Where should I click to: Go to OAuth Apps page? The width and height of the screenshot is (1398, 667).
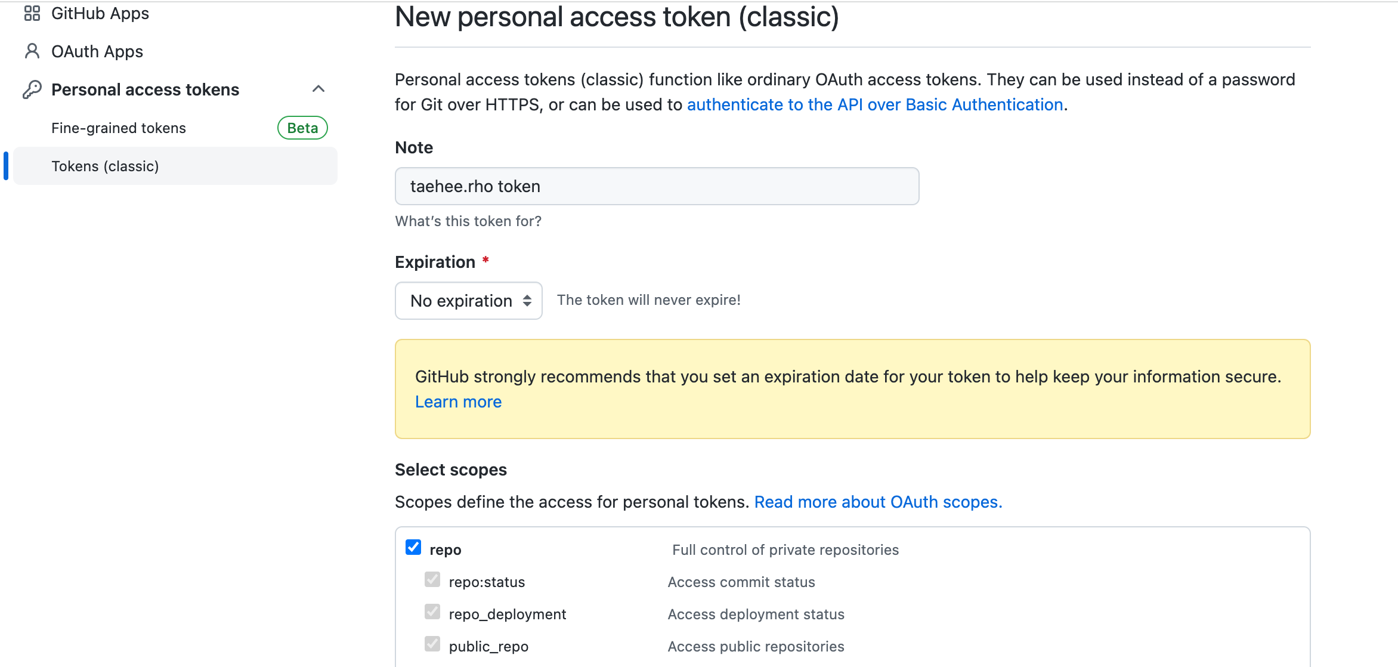coord(97,51)
